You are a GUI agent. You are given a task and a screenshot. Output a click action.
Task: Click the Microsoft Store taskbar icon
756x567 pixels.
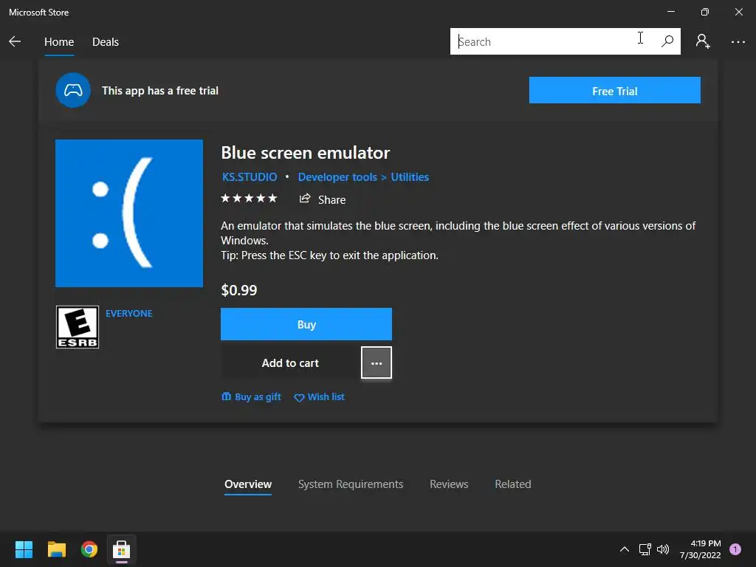click(122, 549)
